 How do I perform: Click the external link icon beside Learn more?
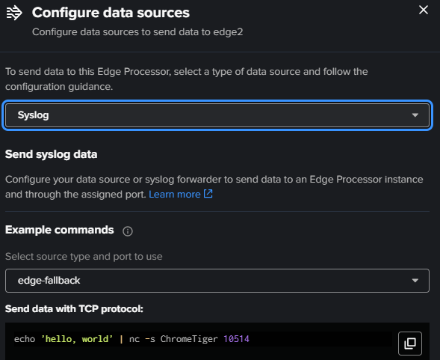208,194
